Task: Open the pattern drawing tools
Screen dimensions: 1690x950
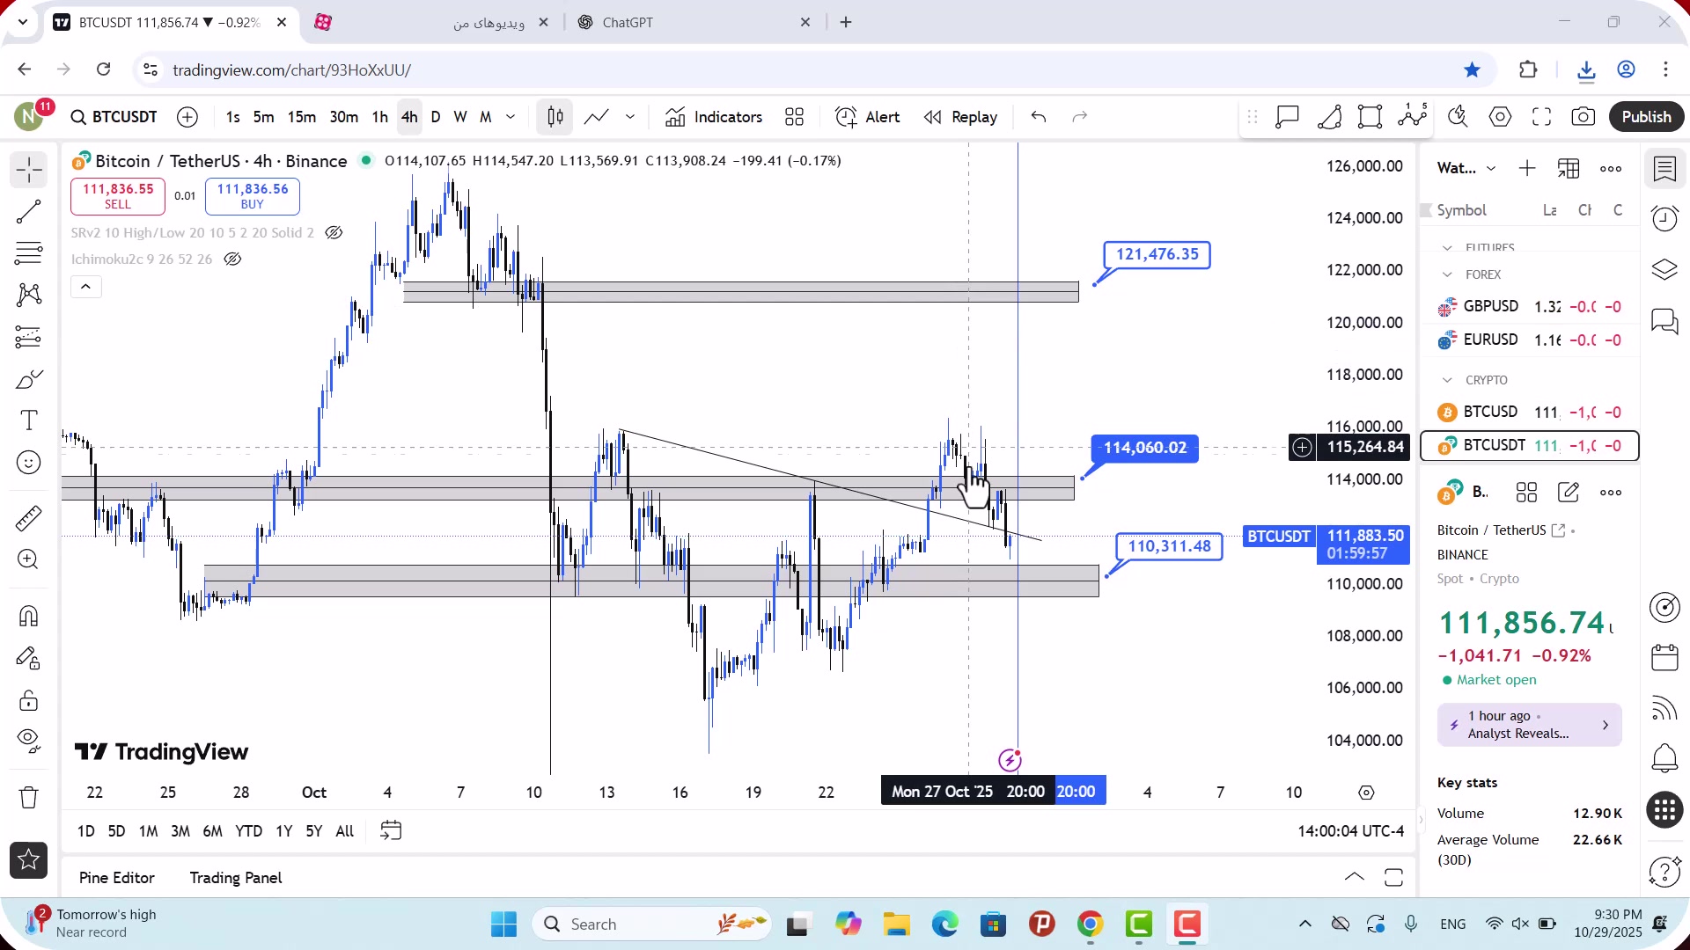Action: [28, 295]
